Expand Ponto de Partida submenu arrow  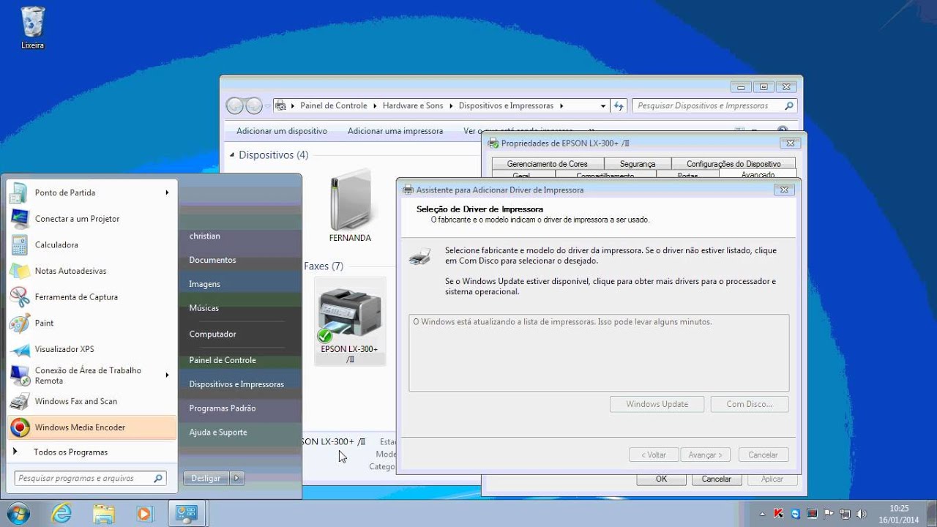[x=167, y=193]
